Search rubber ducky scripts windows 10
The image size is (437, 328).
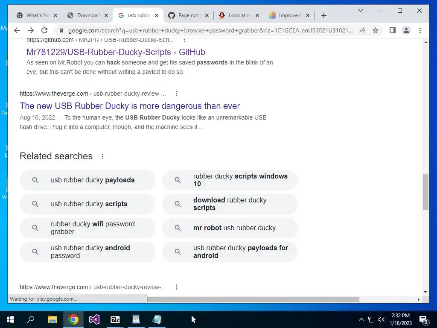click(230, 180)
